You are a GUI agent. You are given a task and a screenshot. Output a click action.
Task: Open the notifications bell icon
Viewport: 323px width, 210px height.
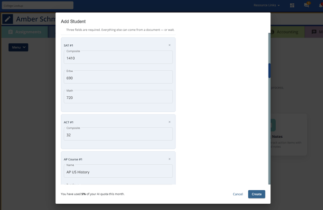click(321, 5)
